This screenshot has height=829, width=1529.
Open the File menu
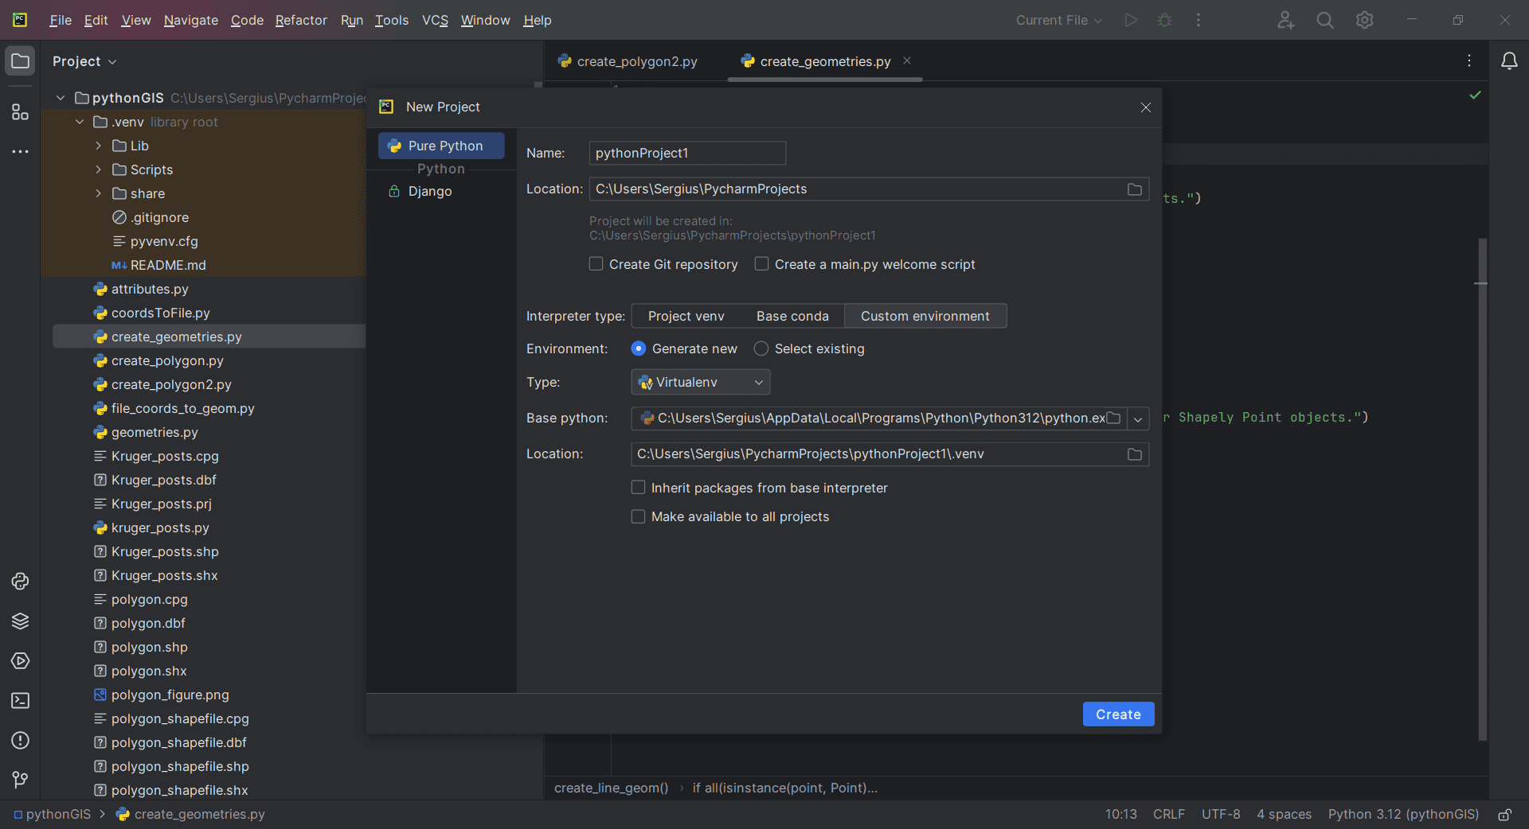(x=61, y=20)
